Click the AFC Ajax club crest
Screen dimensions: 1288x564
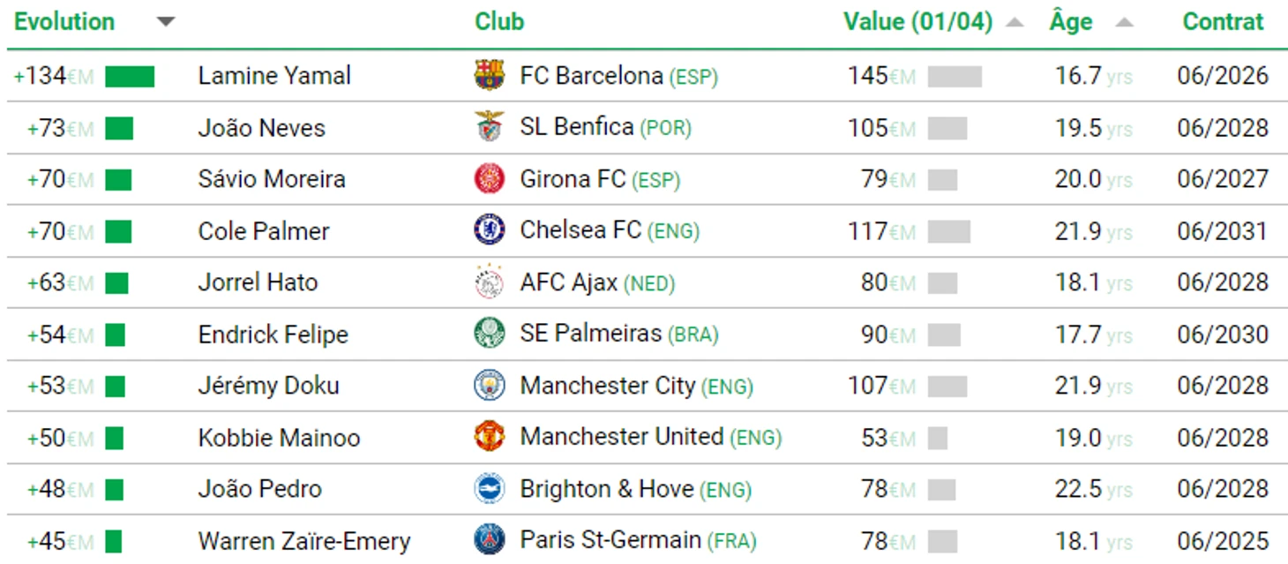tap(489, 282)
